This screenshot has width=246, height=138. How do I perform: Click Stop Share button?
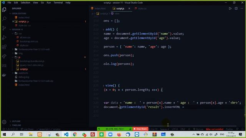click(140, 129)
